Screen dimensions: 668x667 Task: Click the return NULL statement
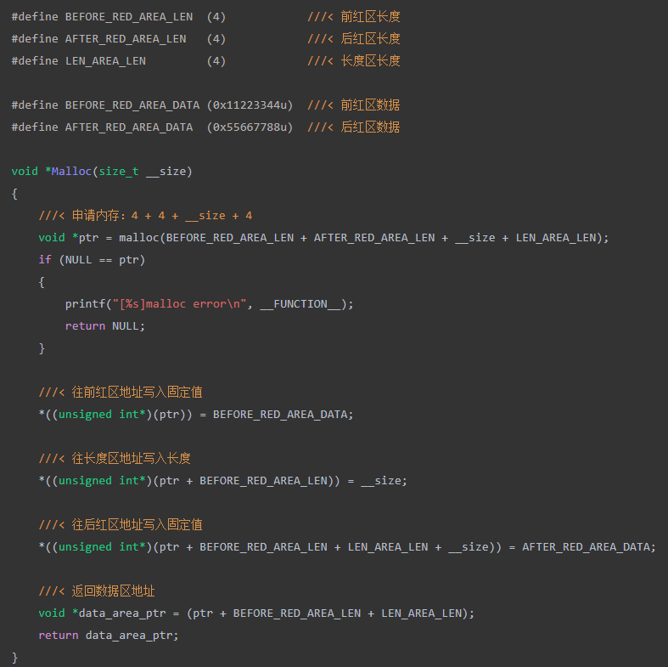(x=104, y=326)
